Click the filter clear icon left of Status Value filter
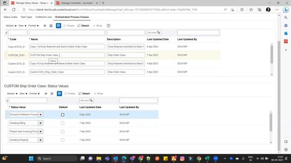This screenshot has width=291, height=163. tap(7, 101)
